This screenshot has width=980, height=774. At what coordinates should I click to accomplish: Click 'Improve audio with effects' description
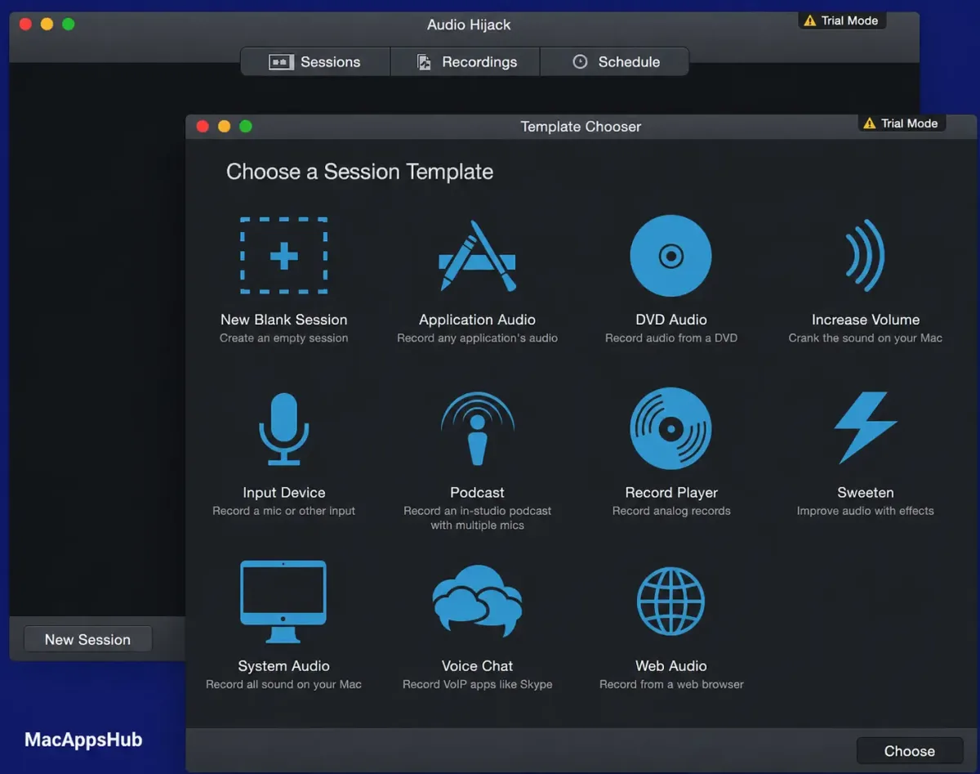865,511
